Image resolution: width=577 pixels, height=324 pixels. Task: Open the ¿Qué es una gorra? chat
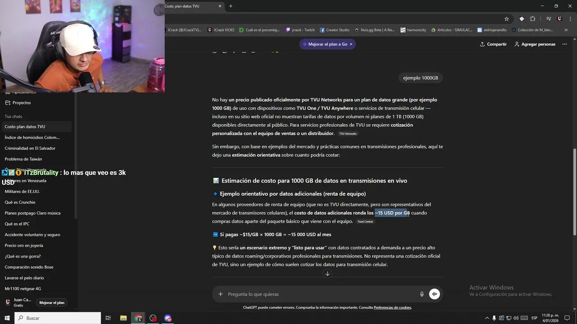[36, 256]
